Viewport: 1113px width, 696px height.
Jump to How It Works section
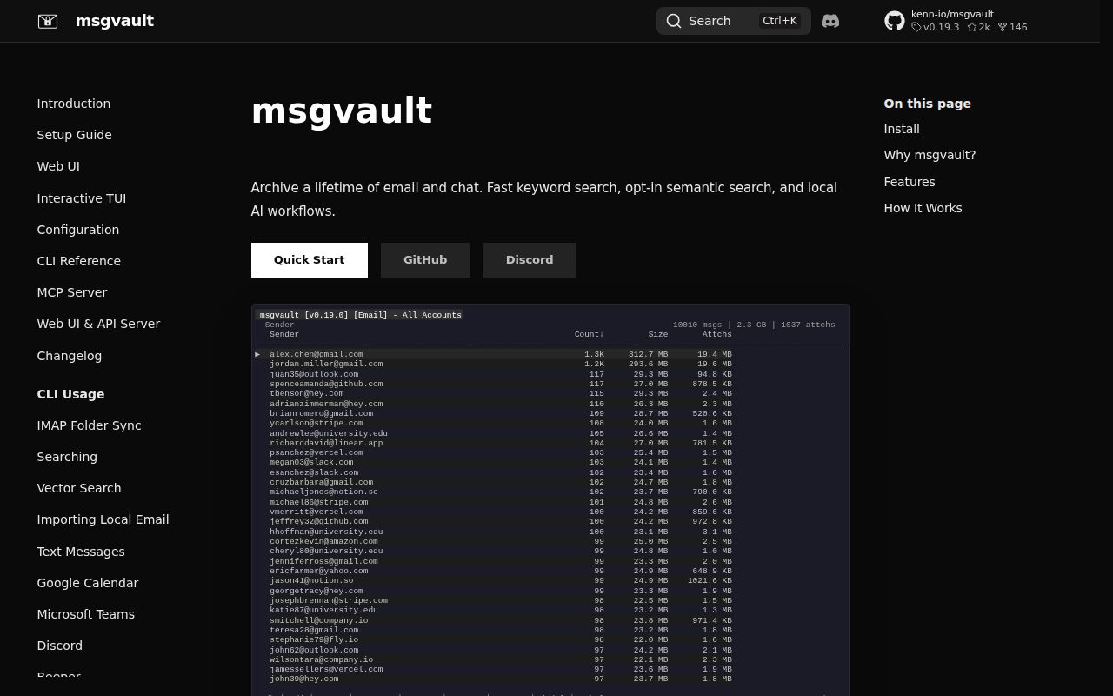coord(923,208)
